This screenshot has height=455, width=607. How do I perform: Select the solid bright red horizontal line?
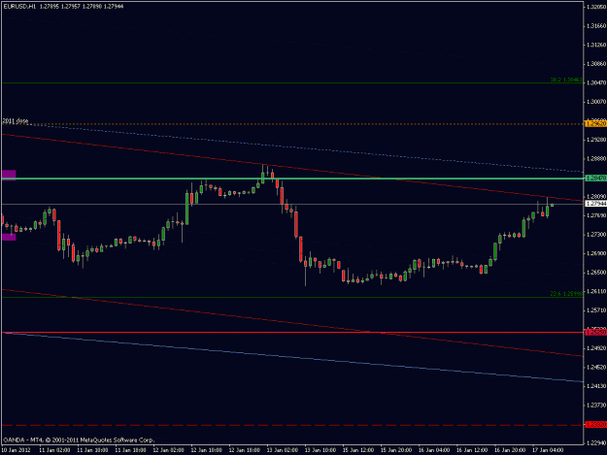[x=292, y=332]
